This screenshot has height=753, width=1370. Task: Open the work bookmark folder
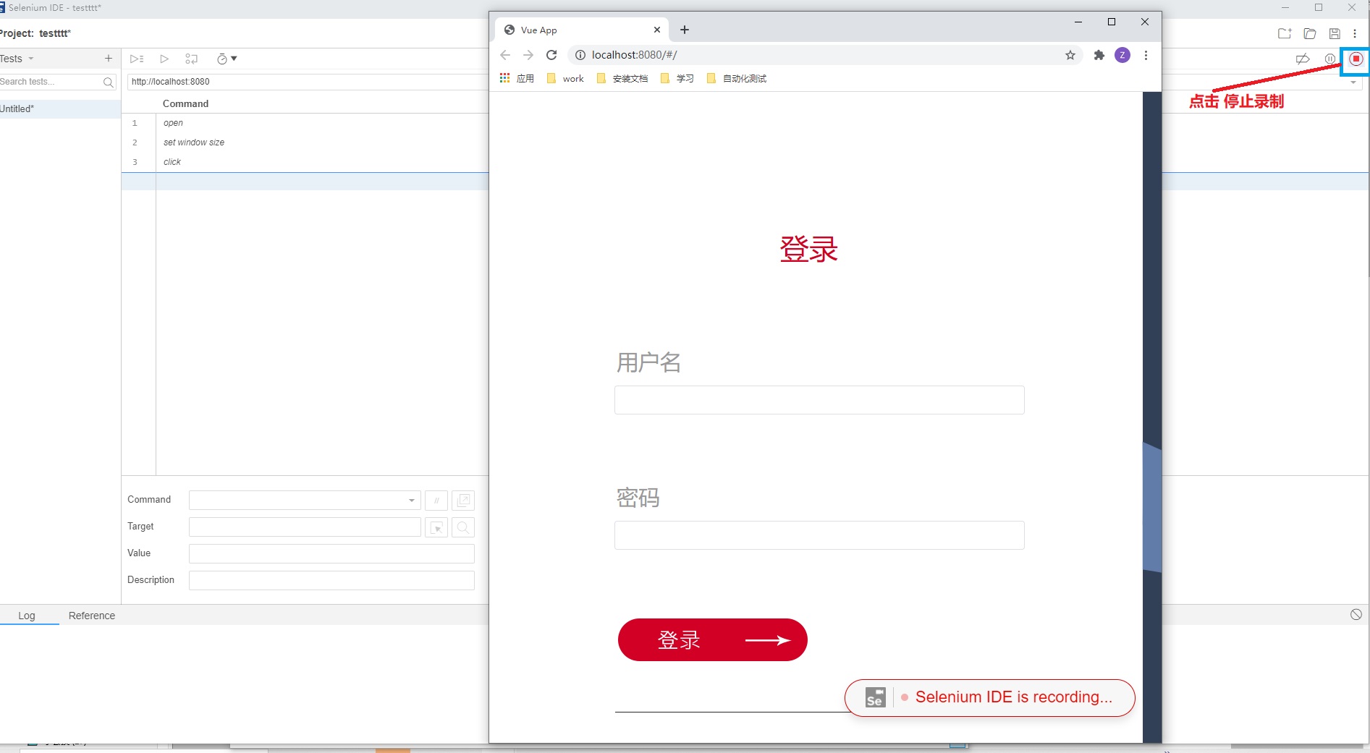[565, 78]
